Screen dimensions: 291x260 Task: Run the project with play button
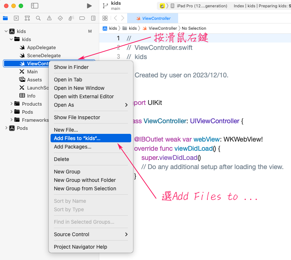[x=89, y=6]
